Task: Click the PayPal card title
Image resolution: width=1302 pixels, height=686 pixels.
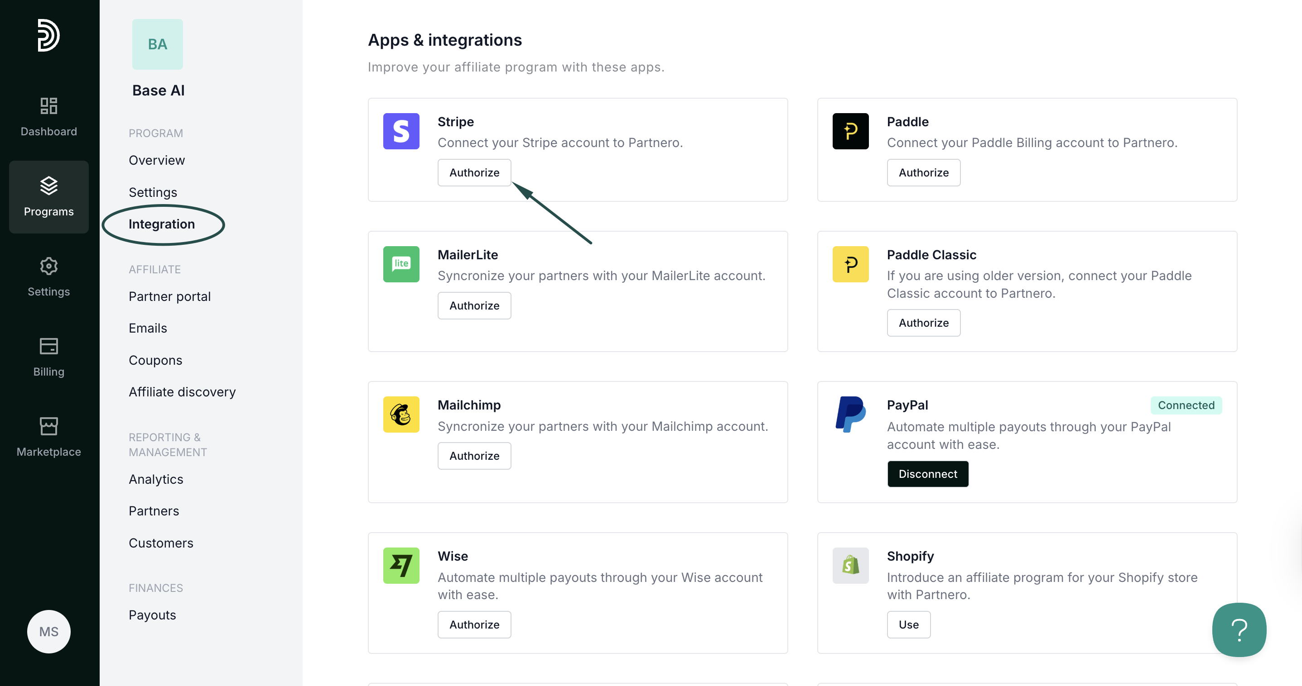Action: [907, 405]
